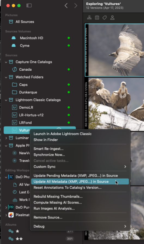
Task: Go back with the left arrow
Action: click(x=66, y=6)
